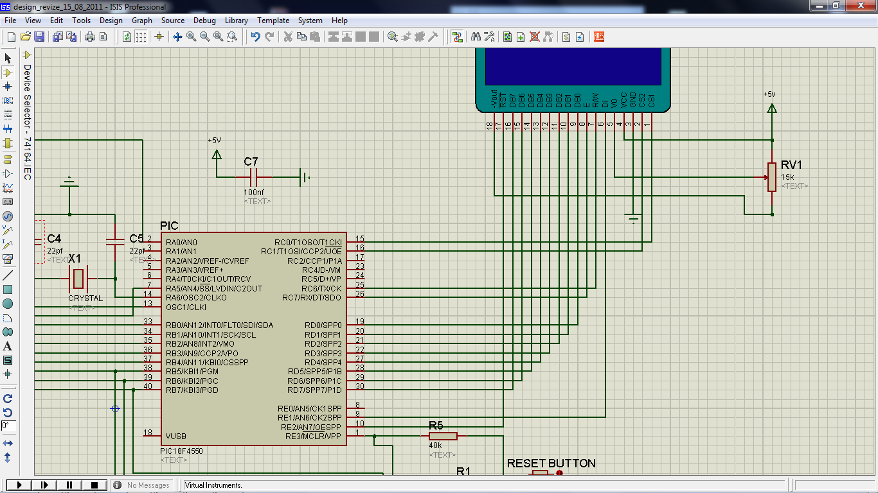This screenshot has height=493, width=878.
Task: Click the Y-Mirror vertical flip icon
Action: (8, 458)
